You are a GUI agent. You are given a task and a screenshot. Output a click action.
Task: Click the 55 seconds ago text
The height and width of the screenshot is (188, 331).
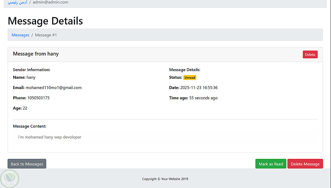[x=203, y=98]
